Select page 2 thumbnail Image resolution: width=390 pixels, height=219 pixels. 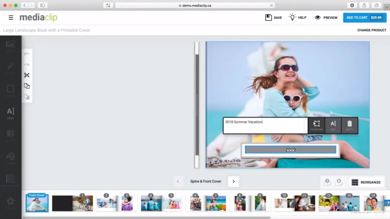point(107,203)
